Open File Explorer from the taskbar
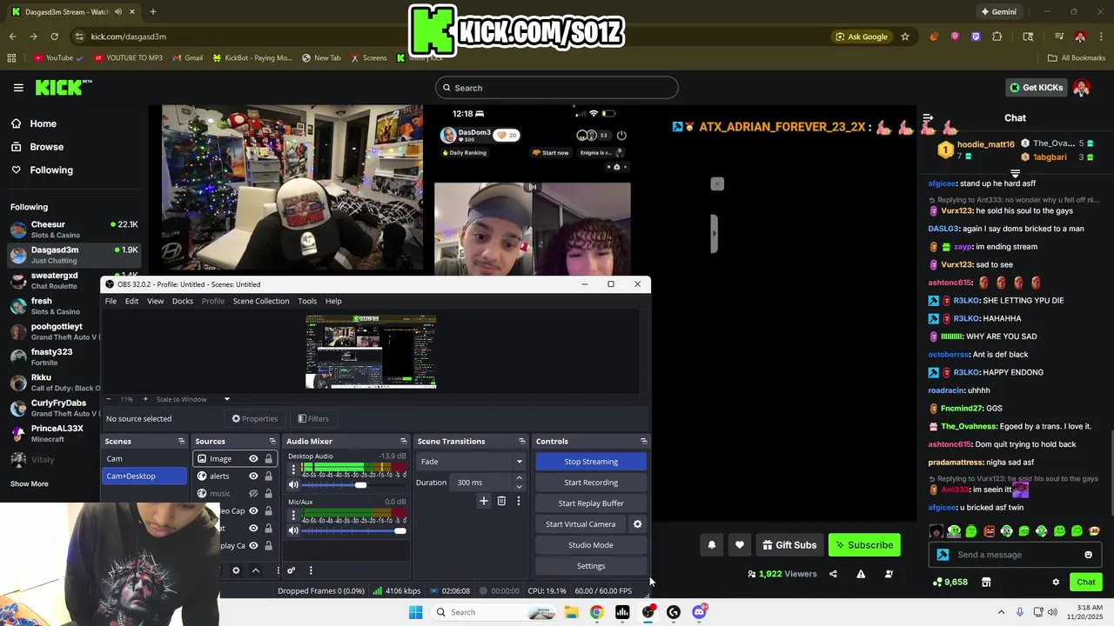The image size is (1114, 626). tap(571, 612)
